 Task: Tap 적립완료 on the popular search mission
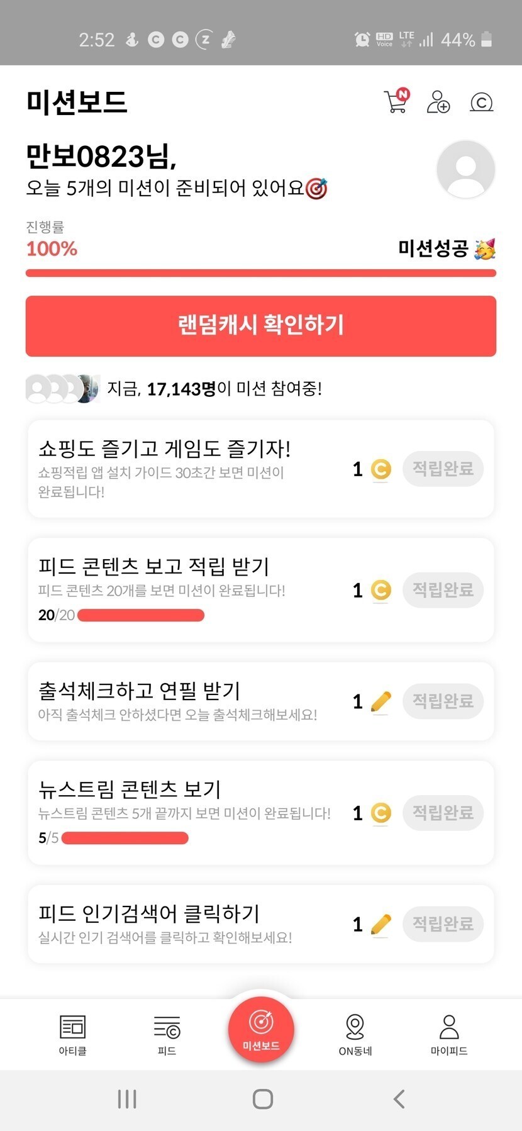tap(443, 924)
